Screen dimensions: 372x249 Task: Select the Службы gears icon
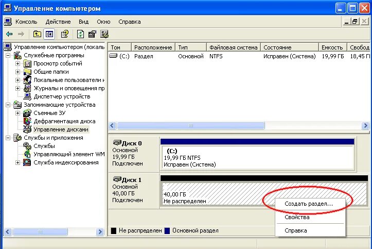[x=27, y=146]
